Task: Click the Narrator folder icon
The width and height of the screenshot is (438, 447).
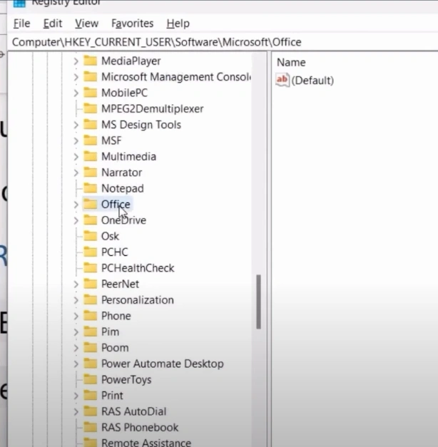Action: [90, 173]
